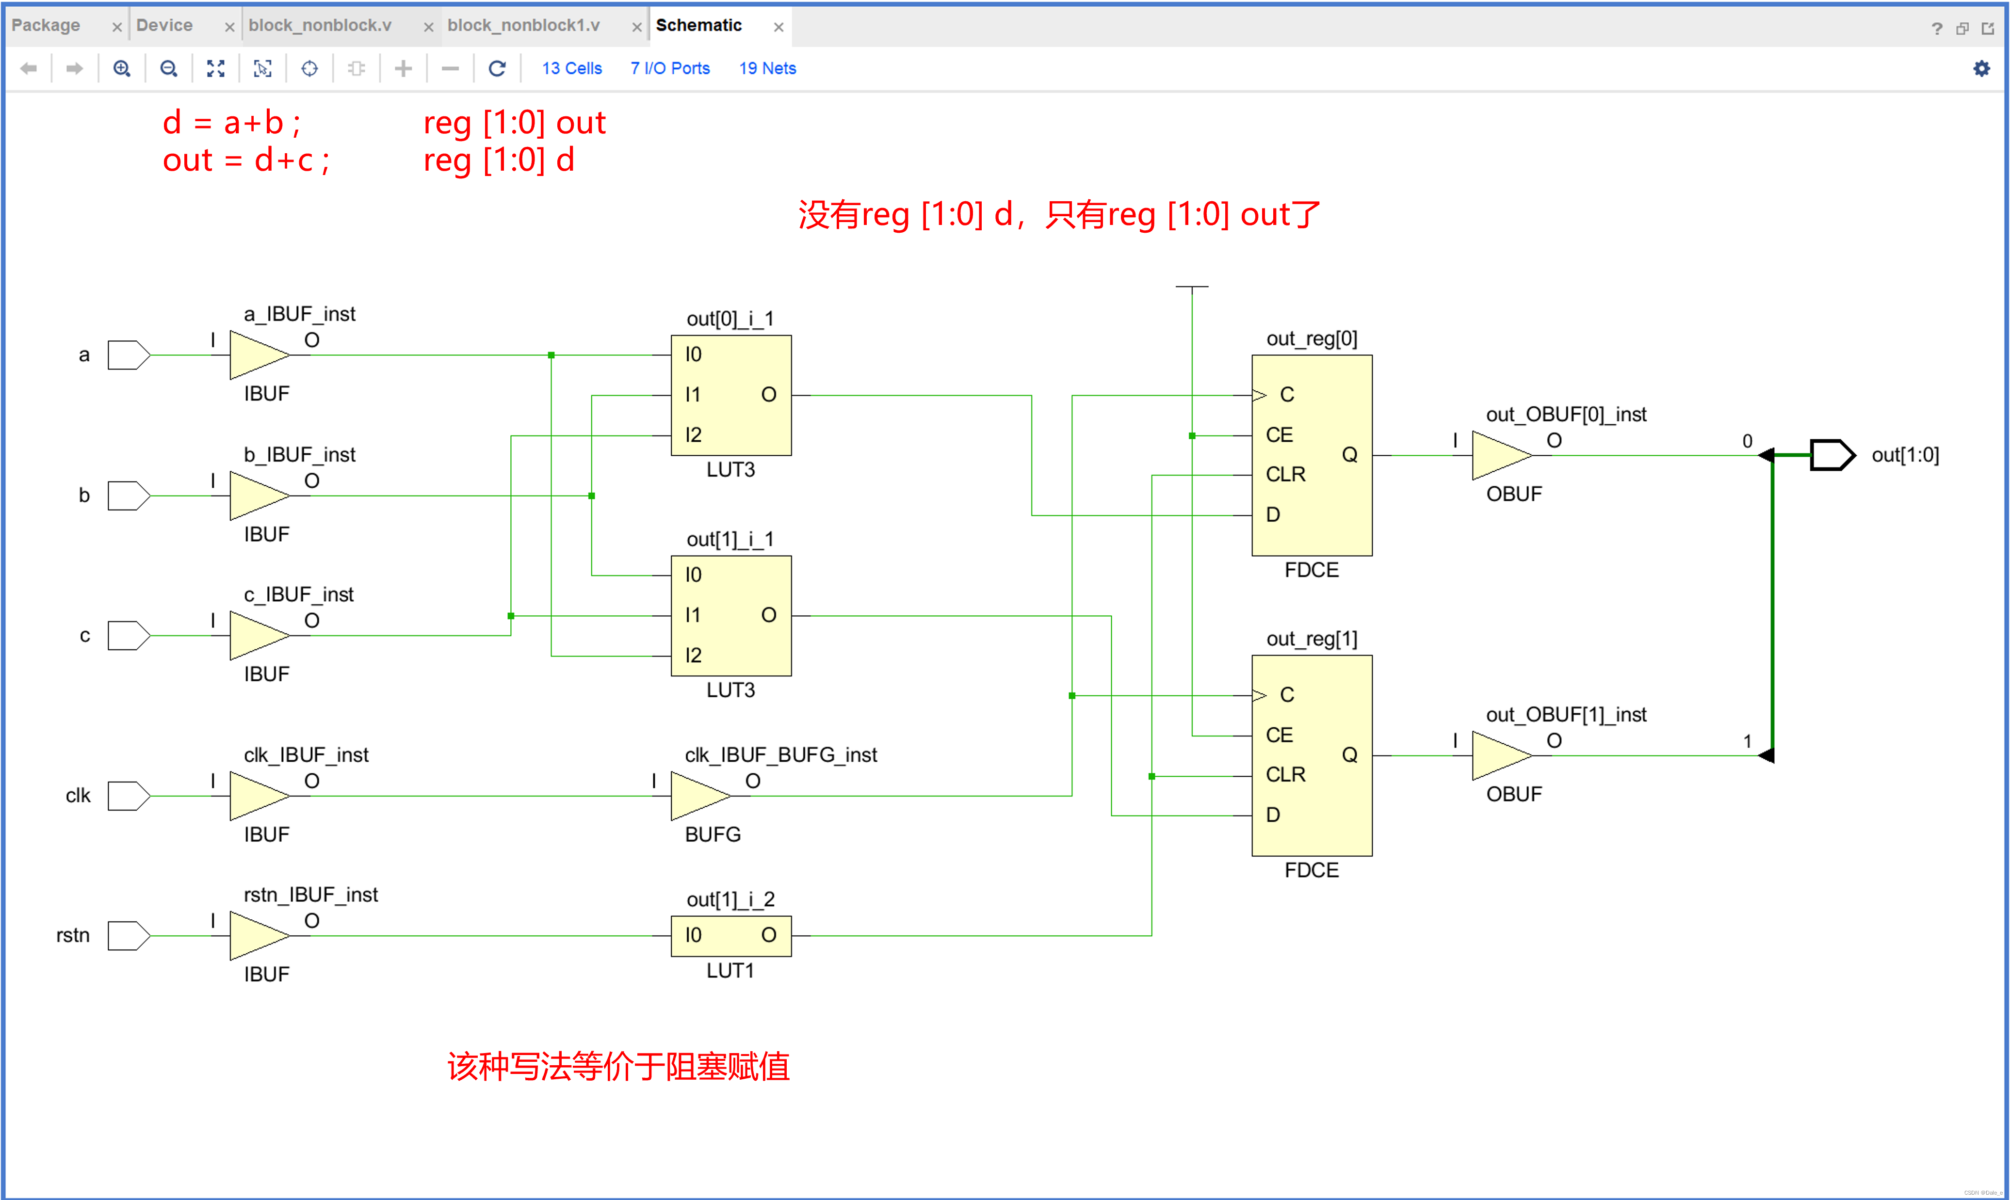The image size is (2010, 1200).
Task: Select the out_reg[0] FDCE flip-flop
Action: point(1312,455)
